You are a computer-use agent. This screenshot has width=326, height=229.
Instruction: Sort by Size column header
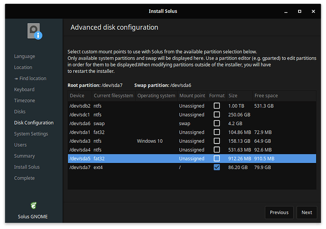click(240, 95)
